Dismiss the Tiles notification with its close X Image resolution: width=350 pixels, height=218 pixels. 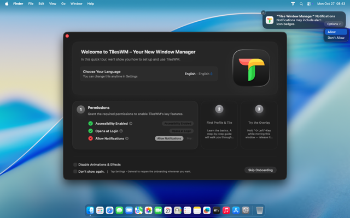point(264,13)
